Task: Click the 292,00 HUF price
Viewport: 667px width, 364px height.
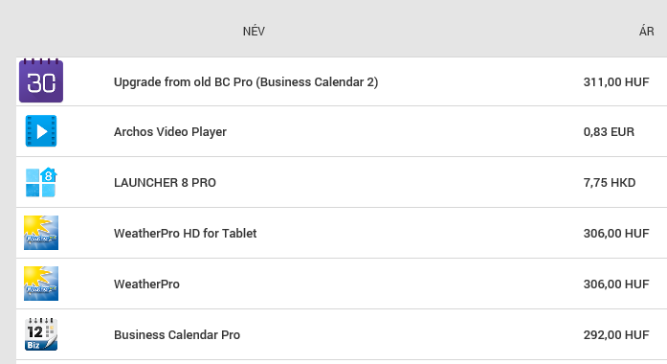Action: click(616, 335)
